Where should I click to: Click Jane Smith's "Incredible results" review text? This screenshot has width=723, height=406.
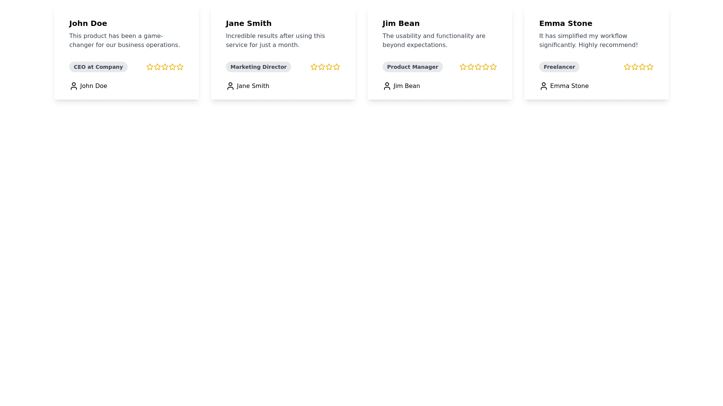275,41
